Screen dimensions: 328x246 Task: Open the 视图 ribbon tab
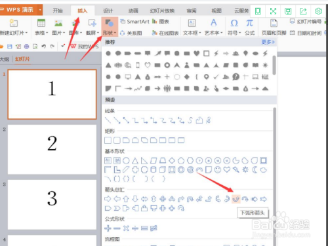coord(216,10)
